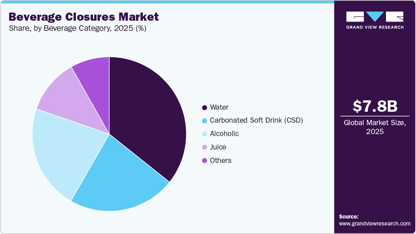Select the Water legend label

tap(219, 107)
